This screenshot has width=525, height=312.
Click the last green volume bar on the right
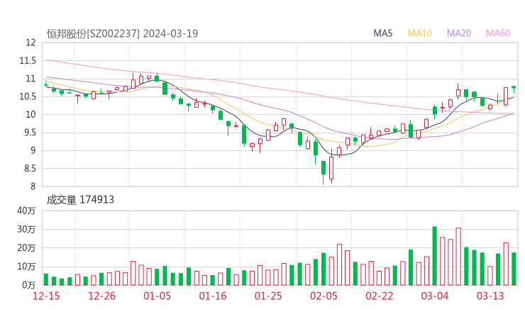coord(514,269)
